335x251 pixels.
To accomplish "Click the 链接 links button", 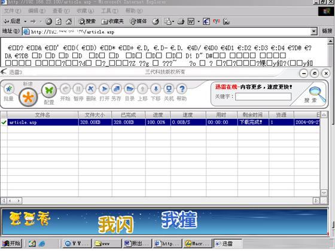I will [327, 31].
